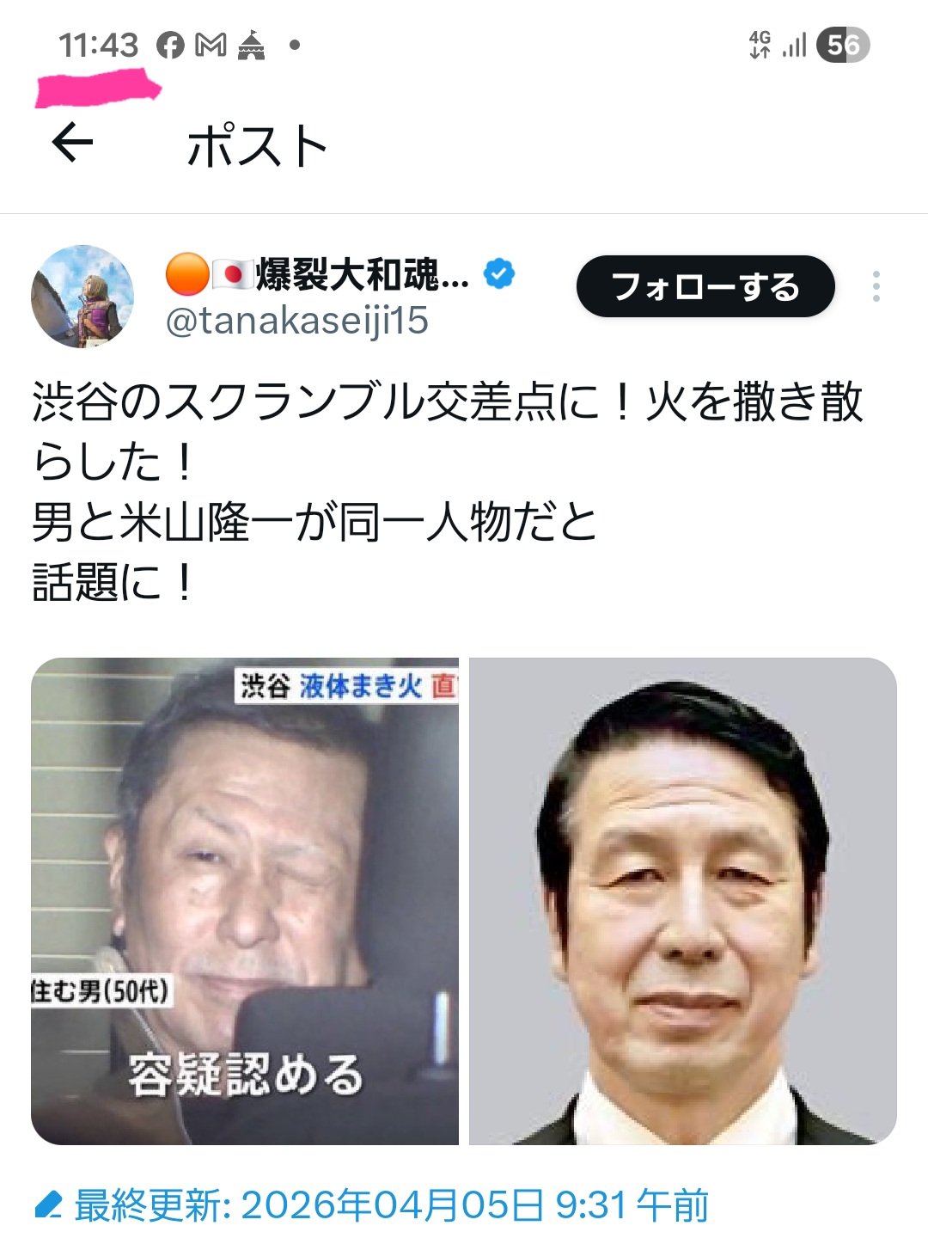Tap the ポスト header title
The image size is (928, 1238).
257,144
